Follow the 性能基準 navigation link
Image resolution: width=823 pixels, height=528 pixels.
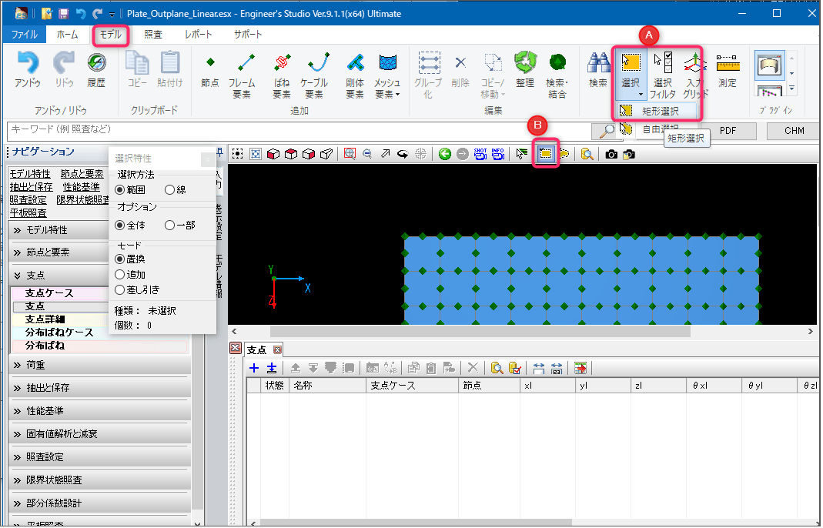[82, 187]
